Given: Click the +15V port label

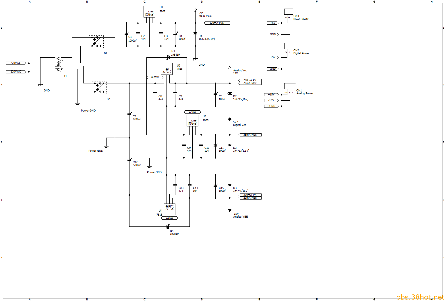Looking at the screenshot, I should click(x=271, y=95).
